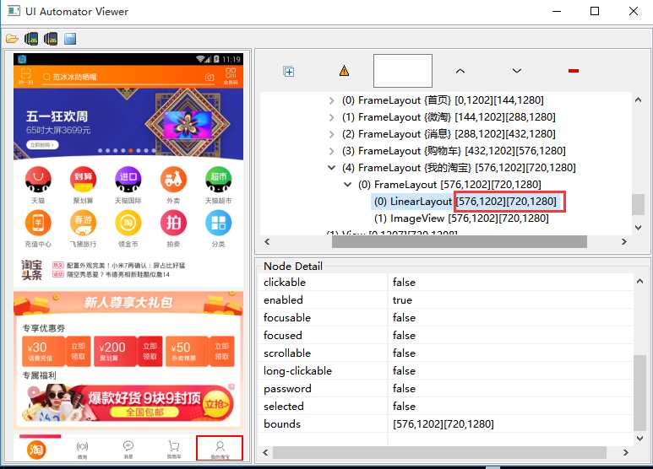This screenshot has height=469, width=653.
Task: Click 天猫国际 icon in the device screenshot
Action: [x=128, y=179]
